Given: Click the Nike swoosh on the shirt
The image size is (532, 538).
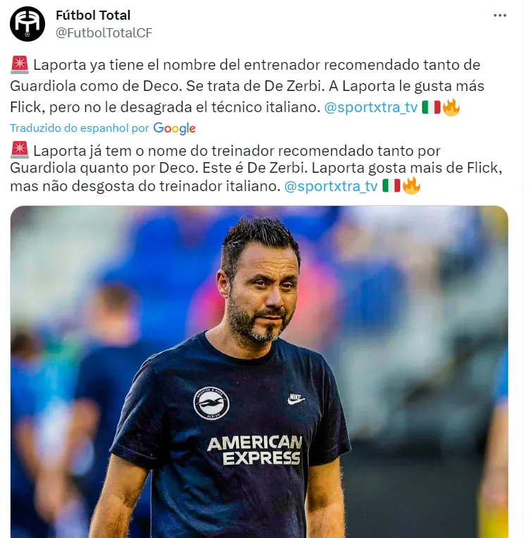Looking at the screenshot, I should [296, 399].
